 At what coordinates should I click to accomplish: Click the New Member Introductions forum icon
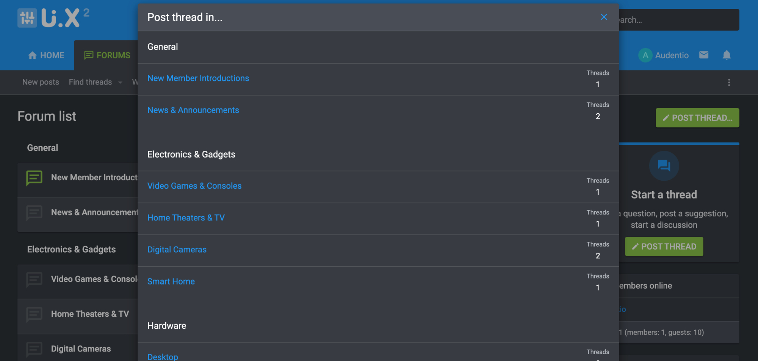coord(34,178)
